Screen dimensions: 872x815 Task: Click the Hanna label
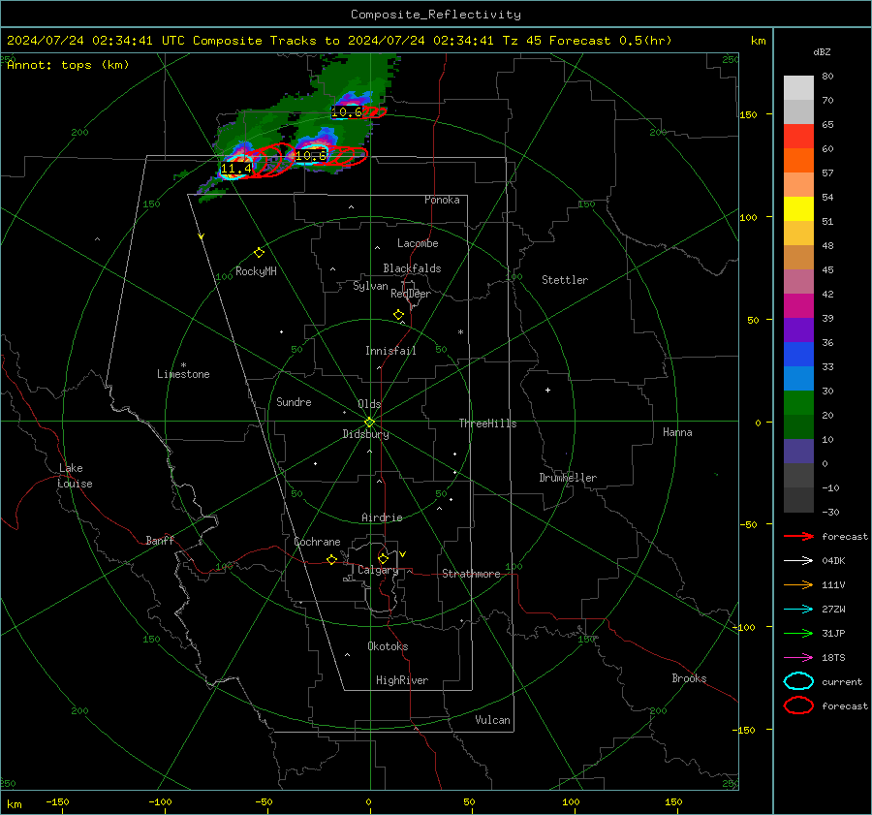[x=677, y=432]
